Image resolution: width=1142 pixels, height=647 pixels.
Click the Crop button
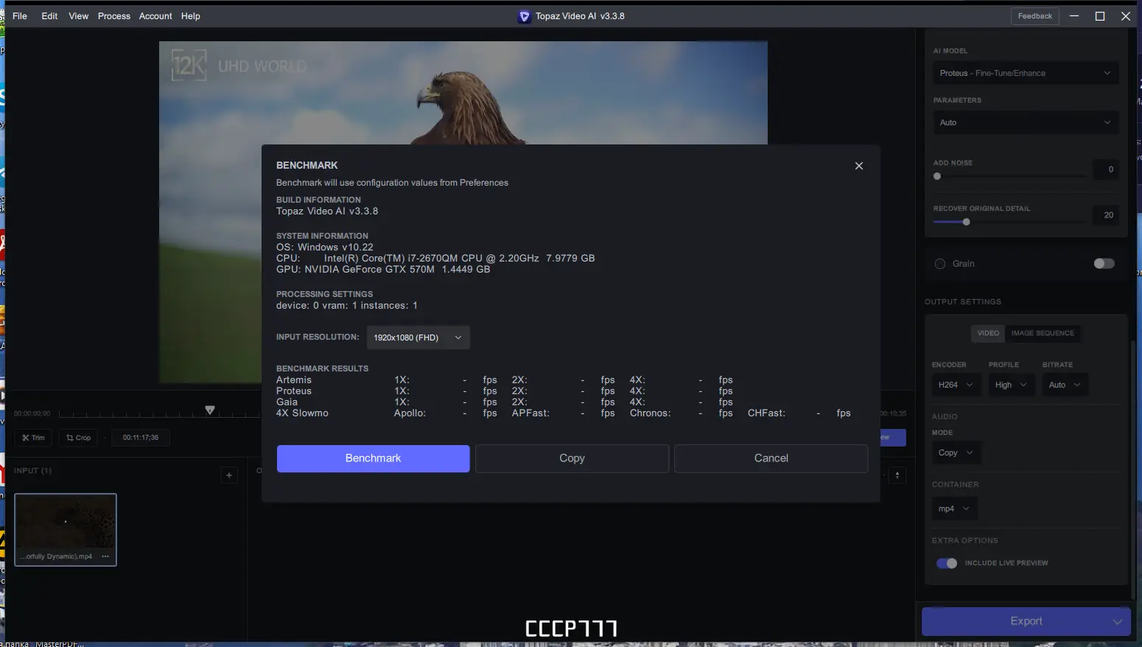click(78, 438)
